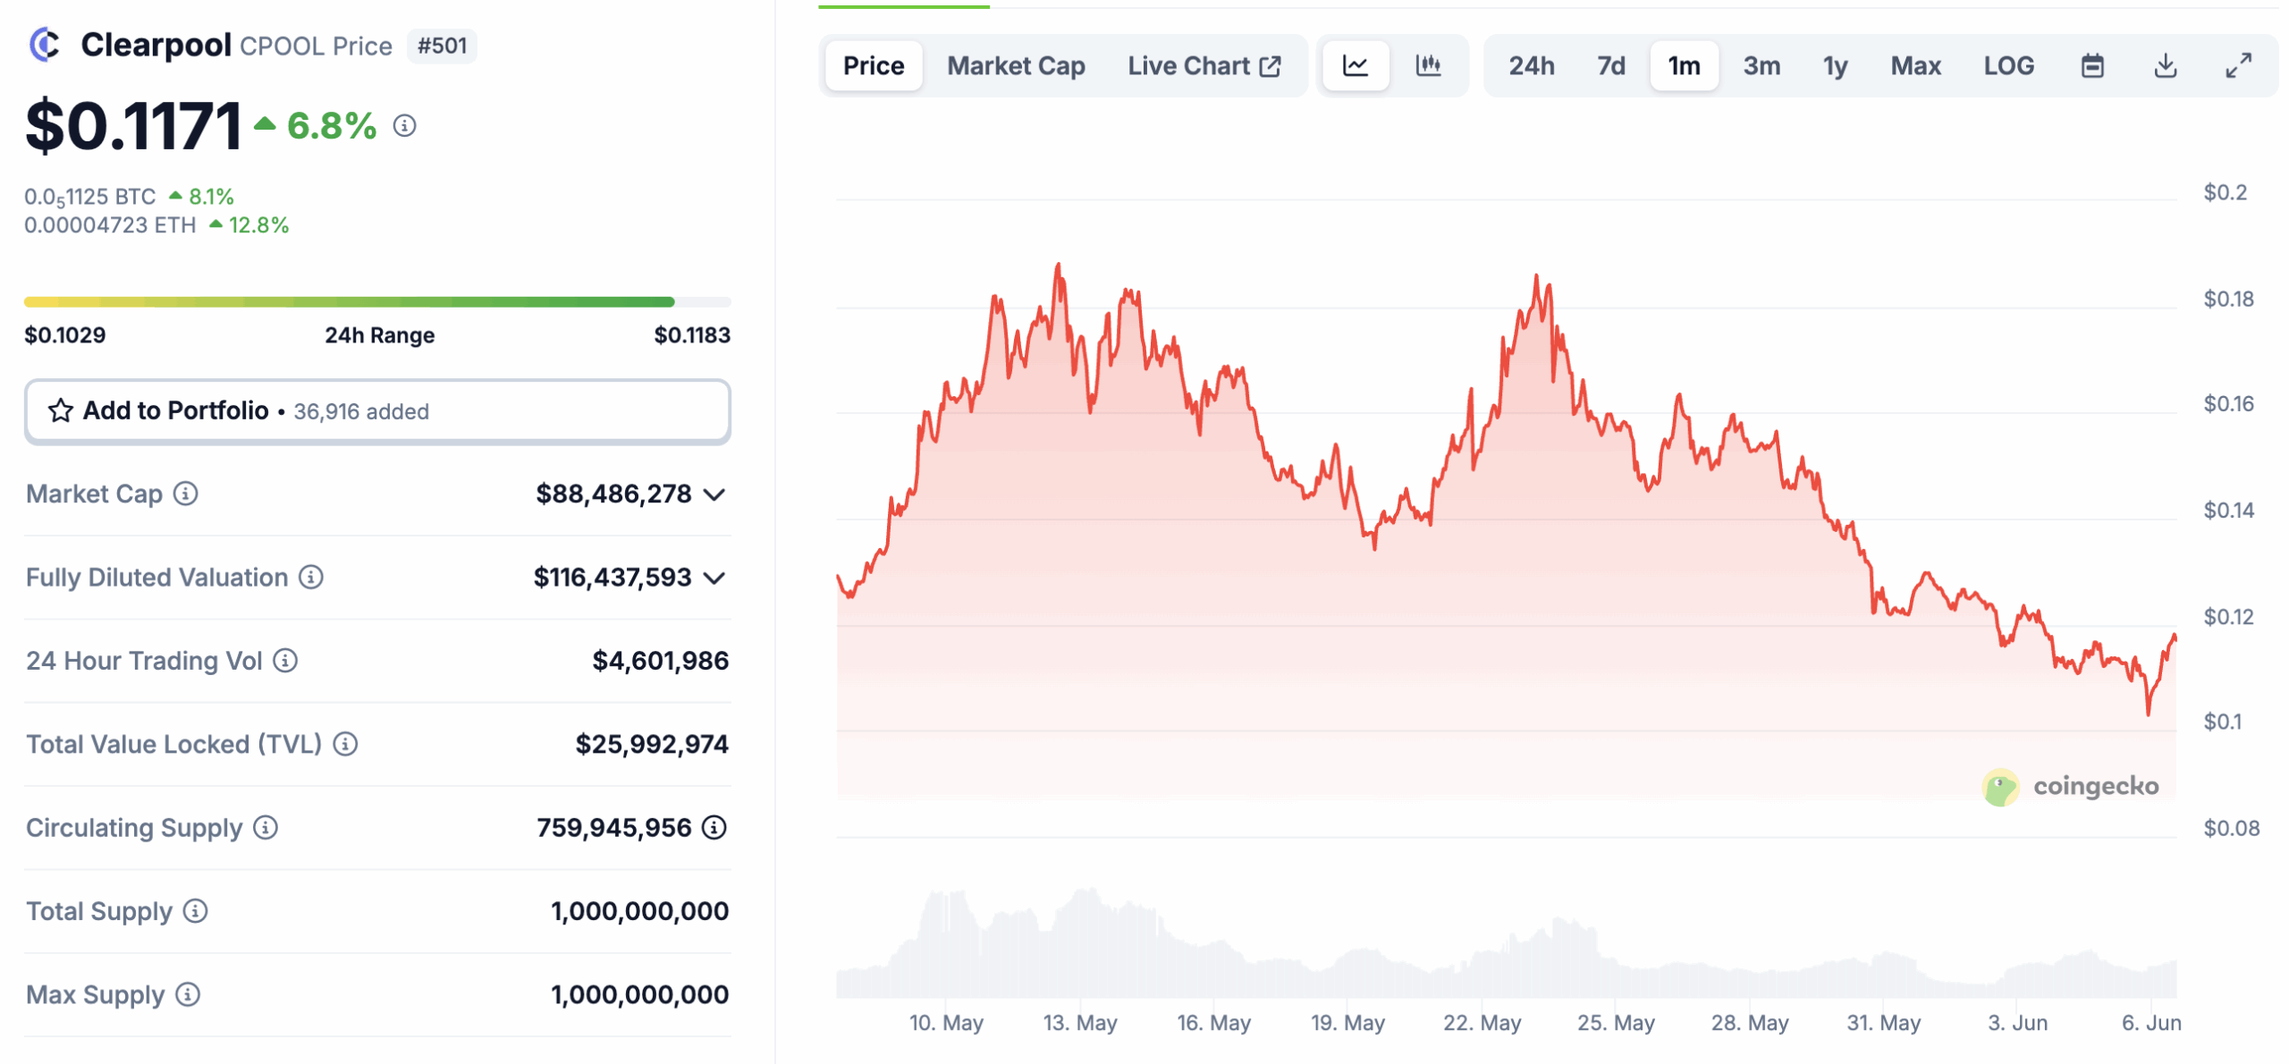Expand chart to fullscreen via arrows icon
The image size is (2289, 1064).
[x=2239, y=65]
